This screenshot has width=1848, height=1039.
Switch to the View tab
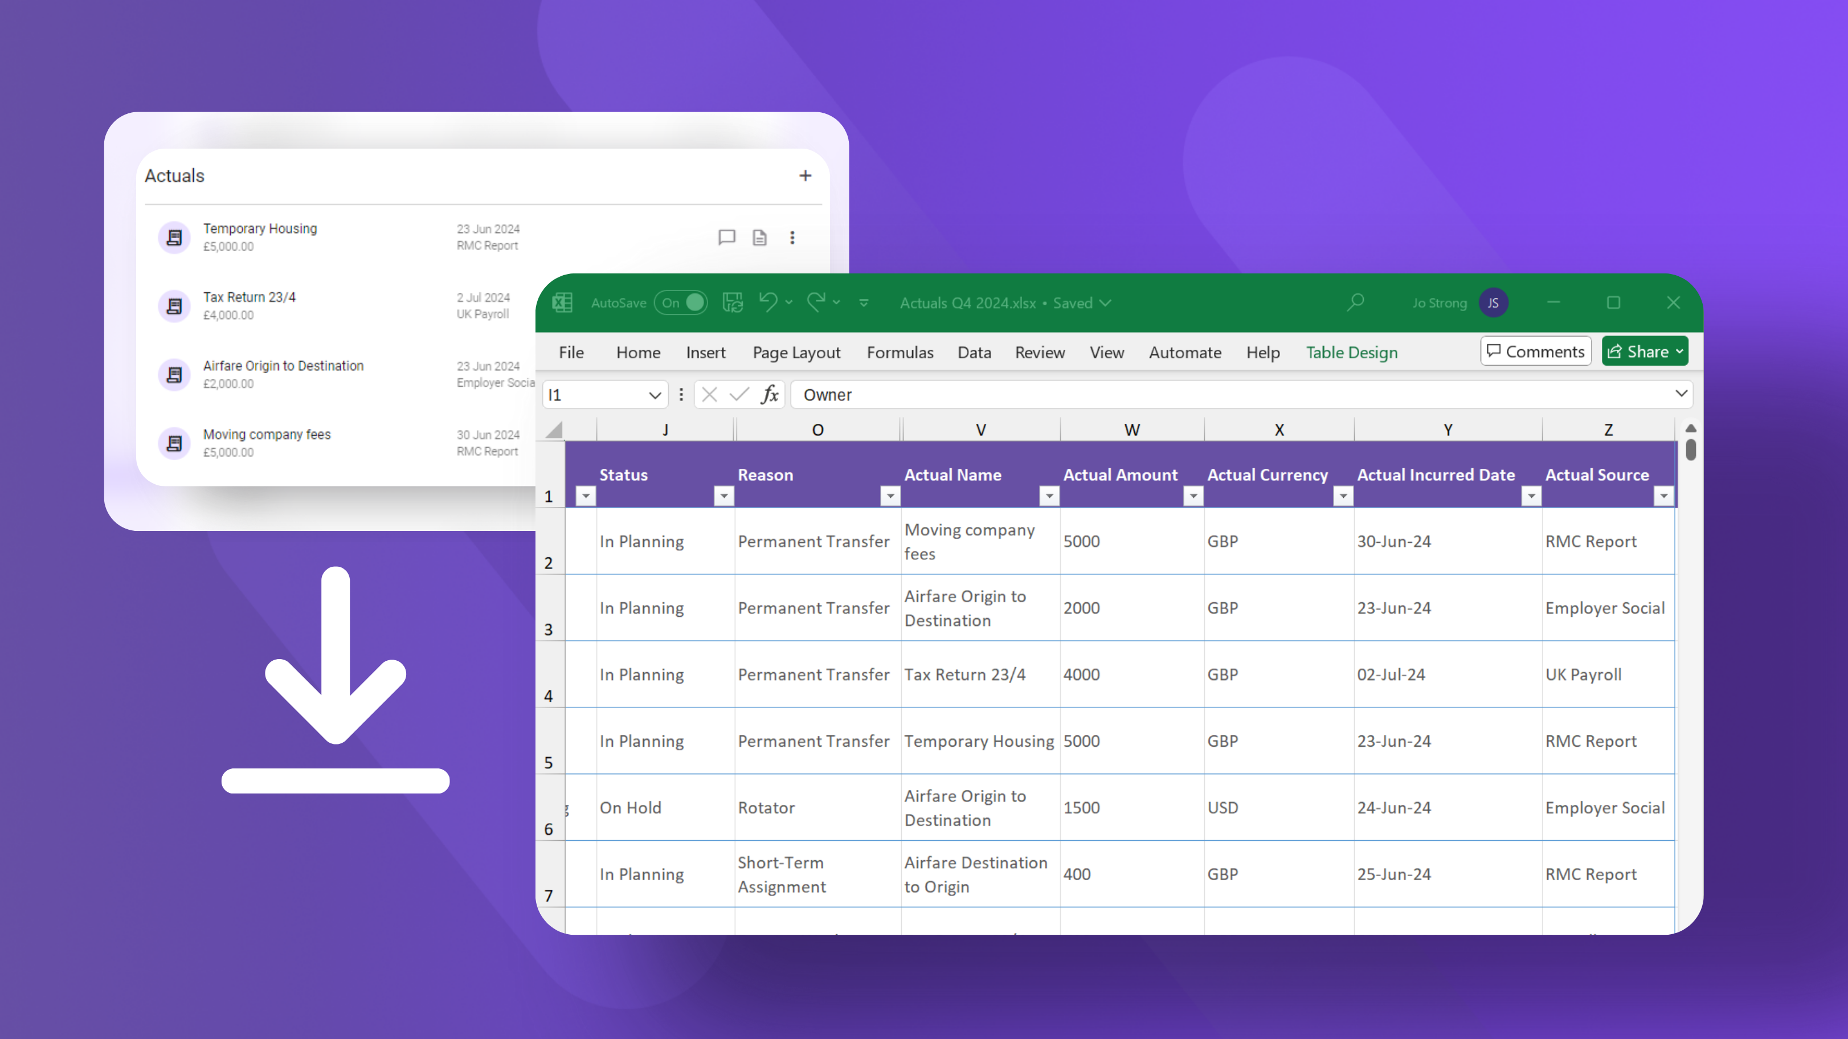(1107, 352)
